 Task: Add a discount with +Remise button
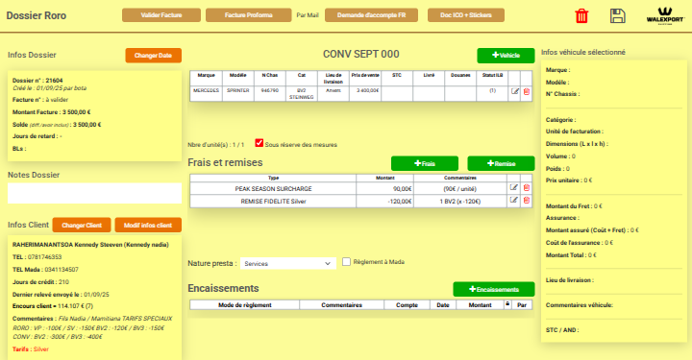coord(501,163)
